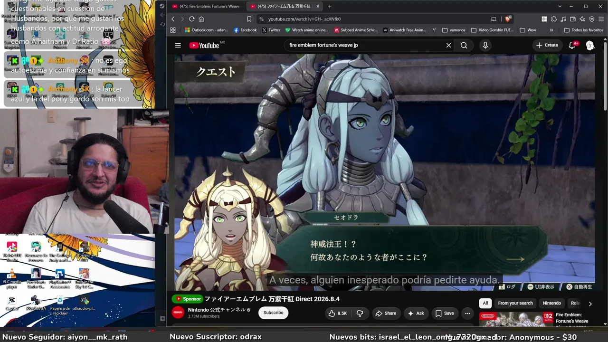
Task: Close the ファイアーエムブレム 万紫千紅 tab
Action: click(318, 6)
